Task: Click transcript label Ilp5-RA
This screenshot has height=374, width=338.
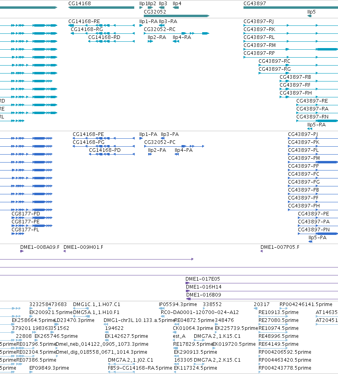Action: [x=316, y=124]
